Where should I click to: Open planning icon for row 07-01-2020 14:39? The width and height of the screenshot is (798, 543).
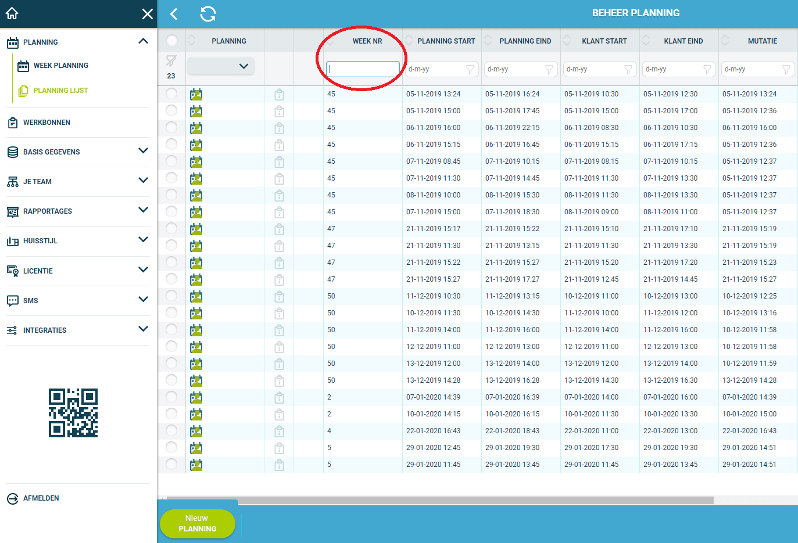[196, 397]
